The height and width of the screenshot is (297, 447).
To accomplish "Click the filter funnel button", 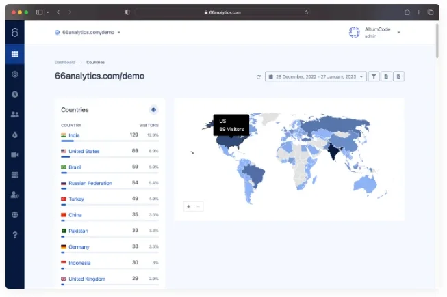I will click(374, 76).
